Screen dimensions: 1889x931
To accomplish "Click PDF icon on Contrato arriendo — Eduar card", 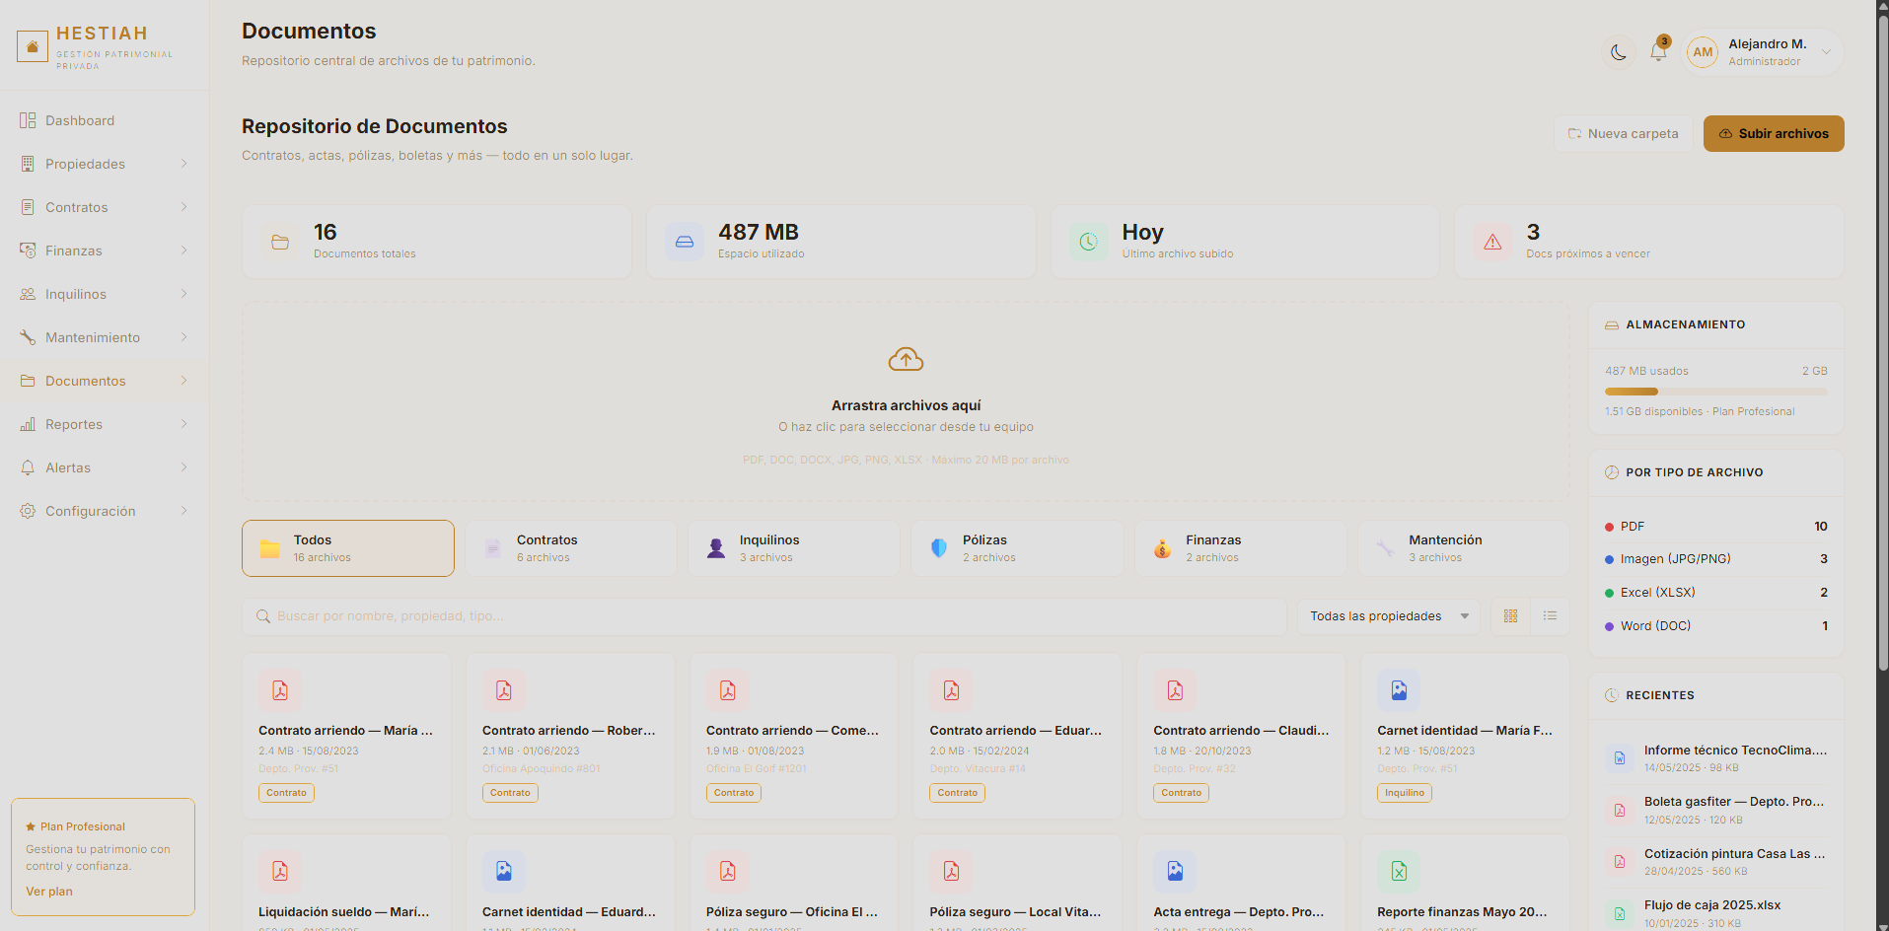I will coord(951,690).
